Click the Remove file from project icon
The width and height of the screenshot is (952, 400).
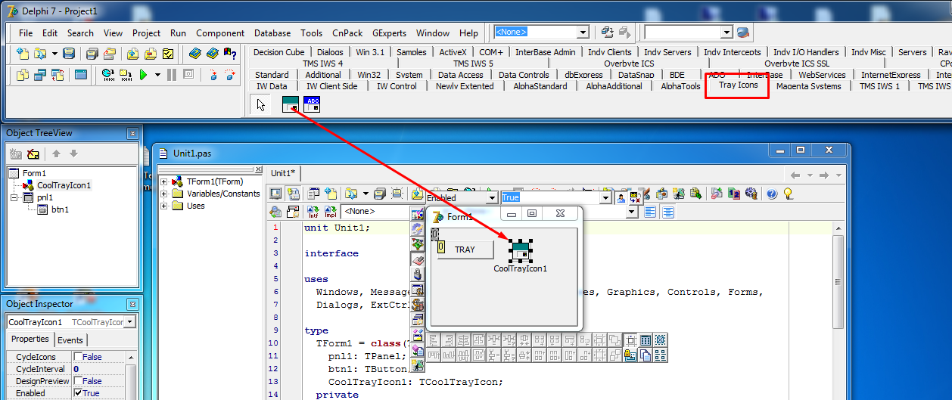point(151,54)
